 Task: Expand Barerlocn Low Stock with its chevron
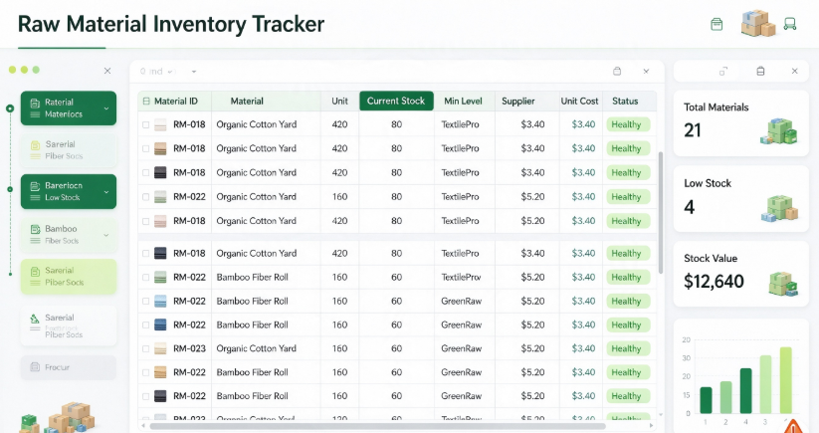point(106,192)
